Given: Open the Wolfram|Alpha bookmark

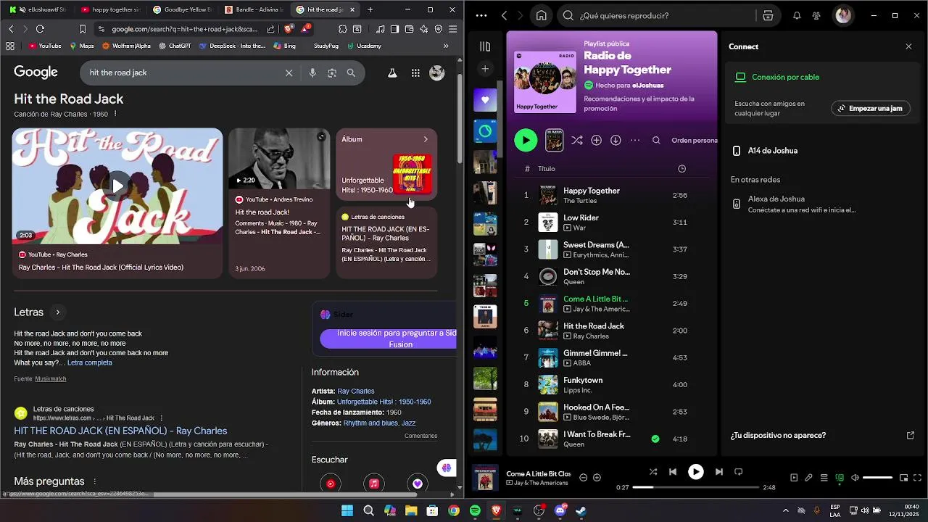Looking at the screenshot, I should coord(127,46).
